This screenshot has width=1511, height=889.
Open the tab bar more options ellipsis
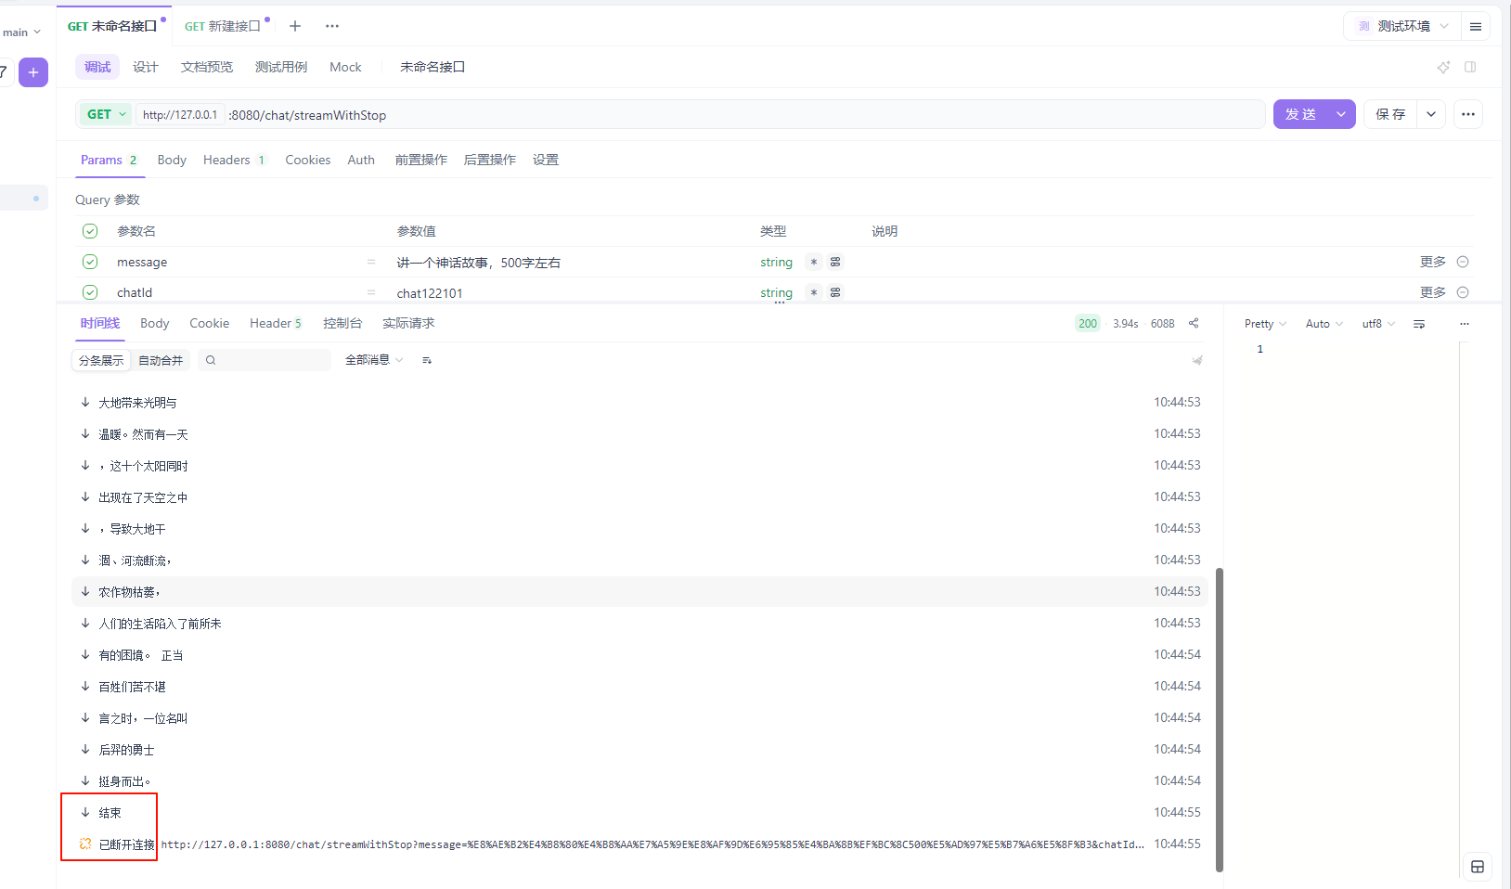click(332, 26)
